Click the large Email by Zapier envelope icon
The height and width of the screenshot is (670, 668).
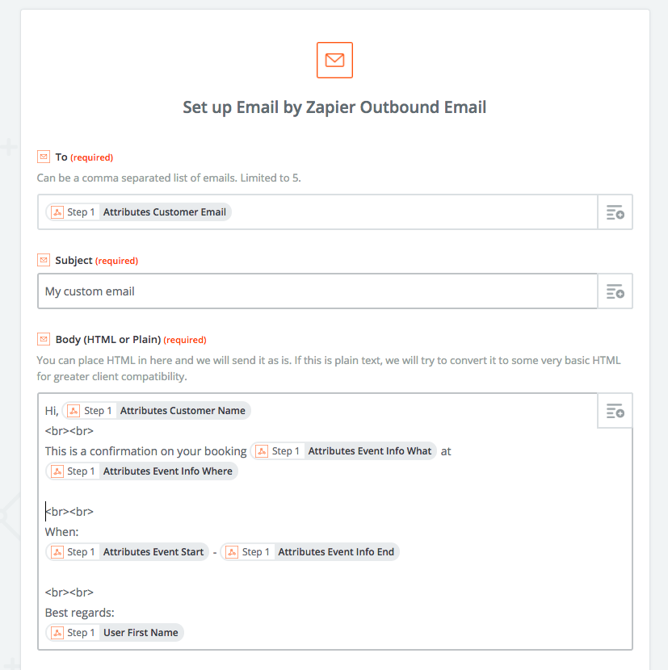pyautogui.click(x=334, y=60)
